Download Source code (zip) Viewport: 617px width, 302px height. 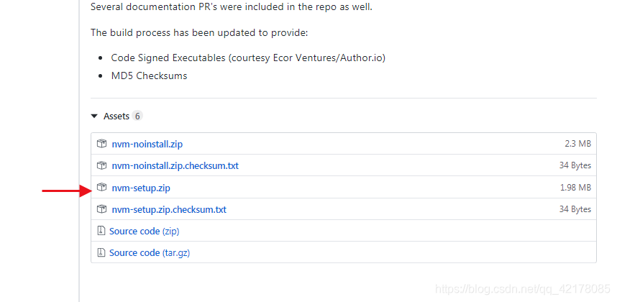point(144,232)
